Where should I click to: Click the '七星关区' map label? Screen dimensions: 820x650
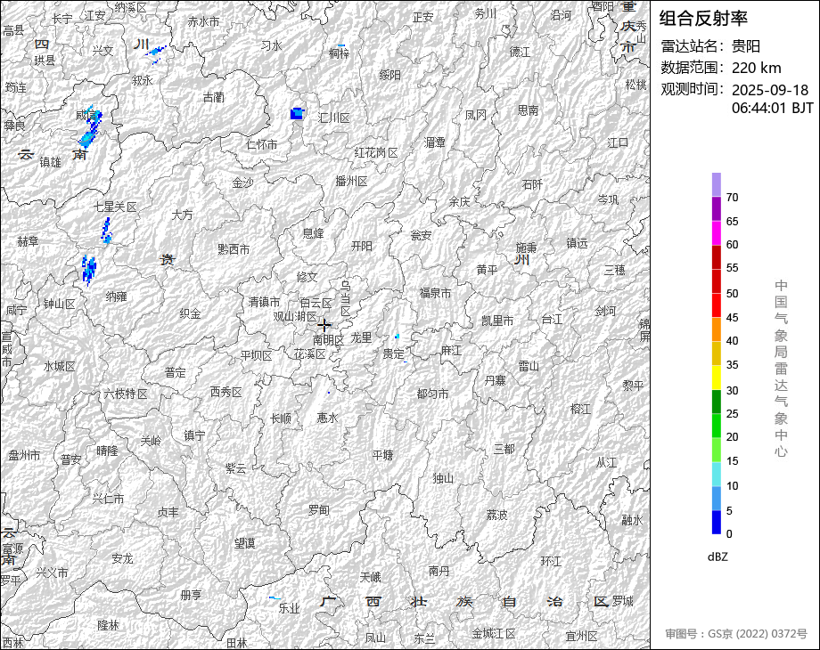tap(115, 207)
